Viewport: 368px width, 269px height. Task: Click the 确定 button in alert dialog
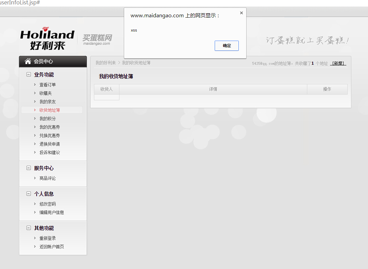pyautogui.click(x=227, y=46)
